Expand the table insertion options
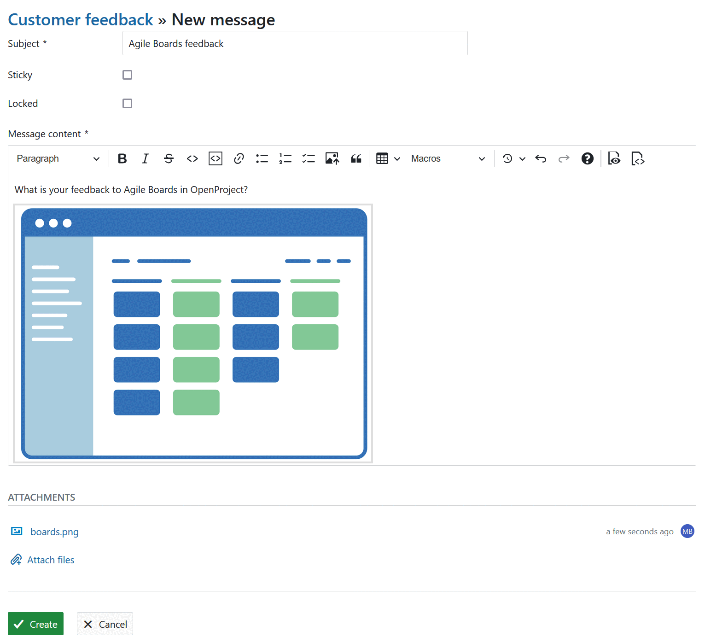 pyautogui.click(x=397, y=158)
